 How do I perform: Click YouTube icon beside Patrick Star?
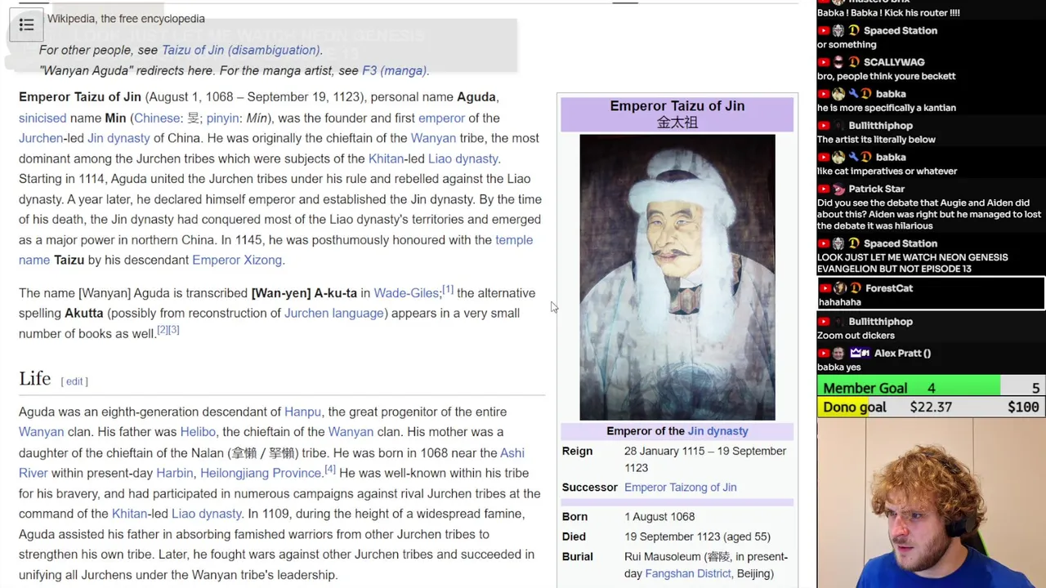click(x=825, y=189)
